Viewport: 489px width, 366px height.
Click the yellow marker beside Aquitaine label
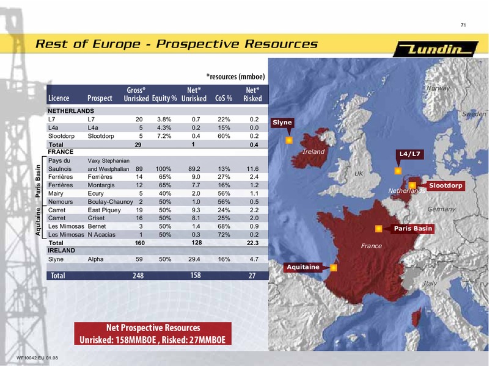(333, 268)
